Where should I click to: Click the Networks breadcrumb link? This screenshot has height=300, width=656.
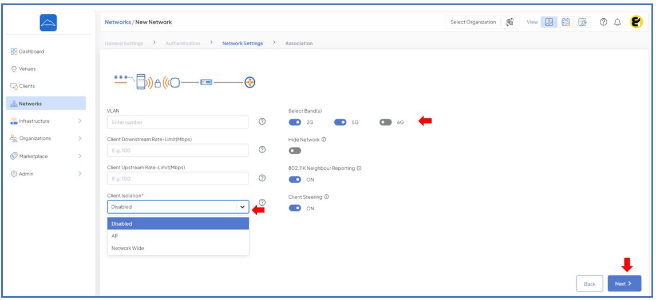[117, 22]
